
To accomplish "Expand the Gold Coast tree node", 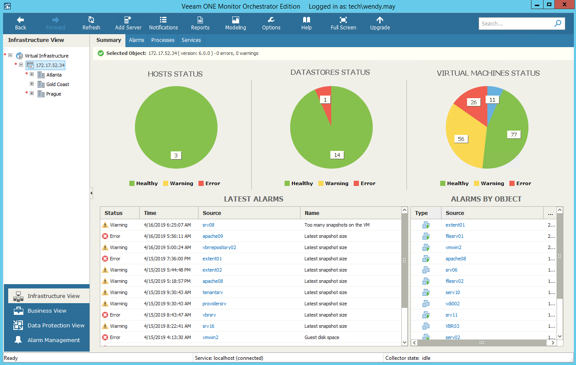I will click(x=32, y=84).
